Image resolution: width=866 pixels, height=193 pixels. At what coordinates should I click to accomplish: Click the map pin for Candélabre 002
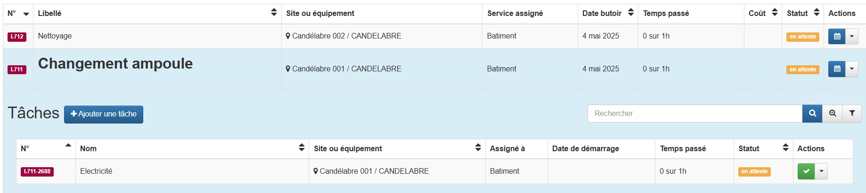288,36
